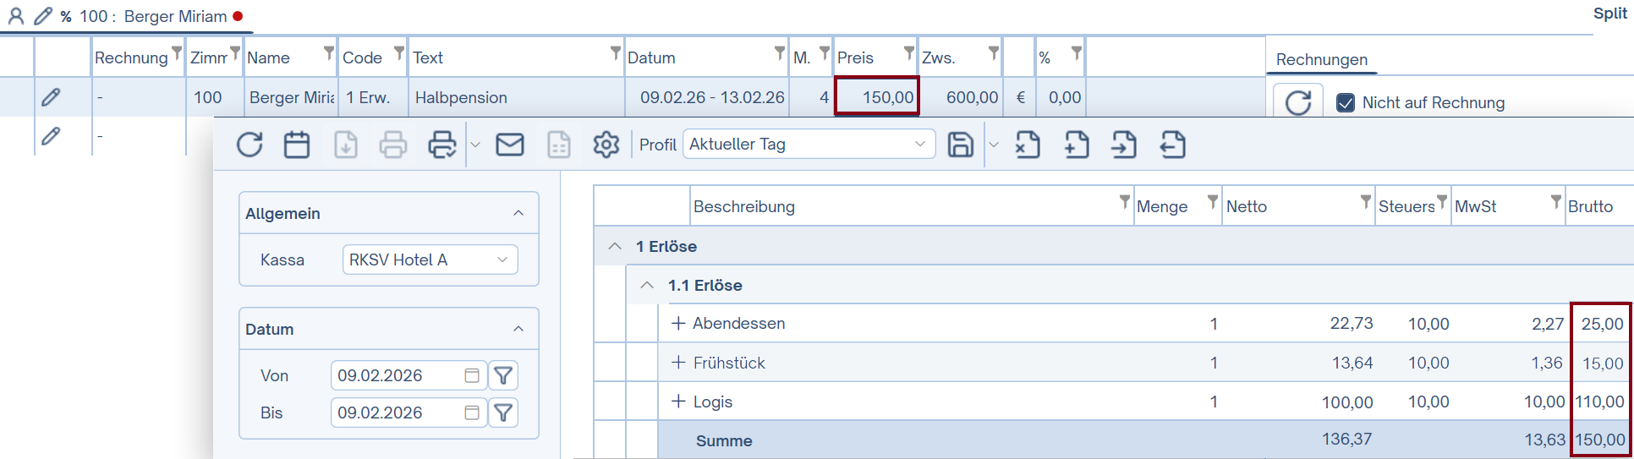Click the pencil icon on Berger Miriam row

tap(51, 97)
